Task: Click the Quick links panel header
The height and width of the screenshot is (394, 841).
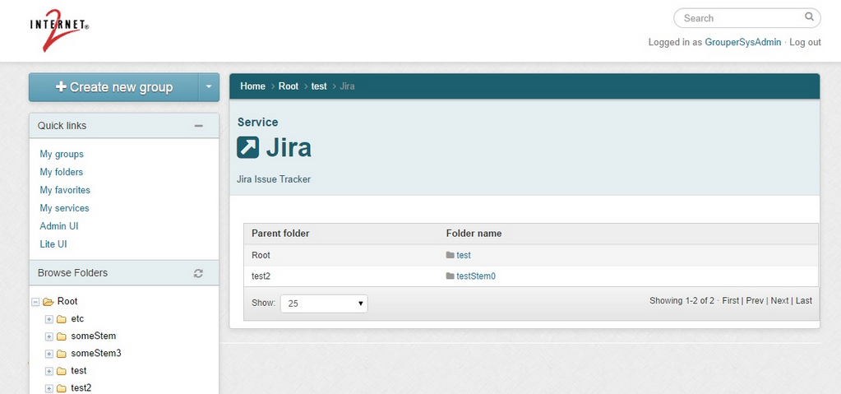Action: pyautogui.click(x=124, y=126)
